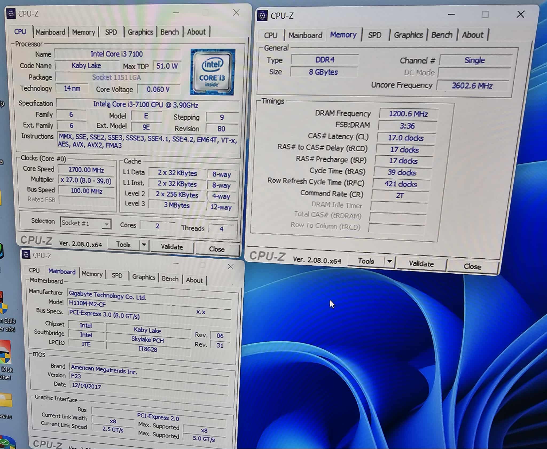Open Bench tab in top-left window
Image resolution: width=547 pixels, height=449 pixels.
tap(170, 32)
